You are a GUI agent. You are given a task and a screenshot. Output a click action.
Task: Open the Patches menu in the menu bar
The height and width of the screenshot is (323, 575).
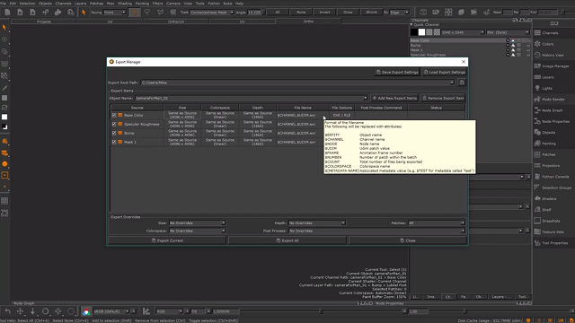96,4
